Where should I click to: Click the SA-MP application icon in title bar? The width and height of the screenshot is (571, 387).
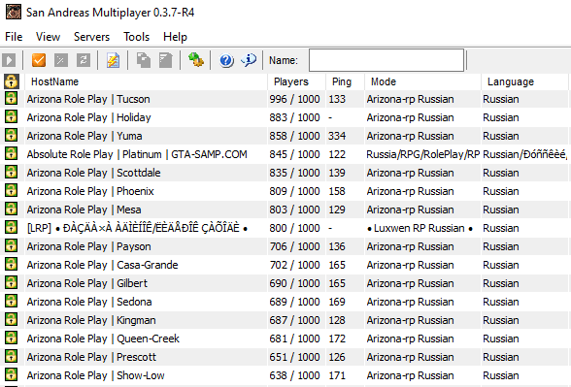coord(14,12)
